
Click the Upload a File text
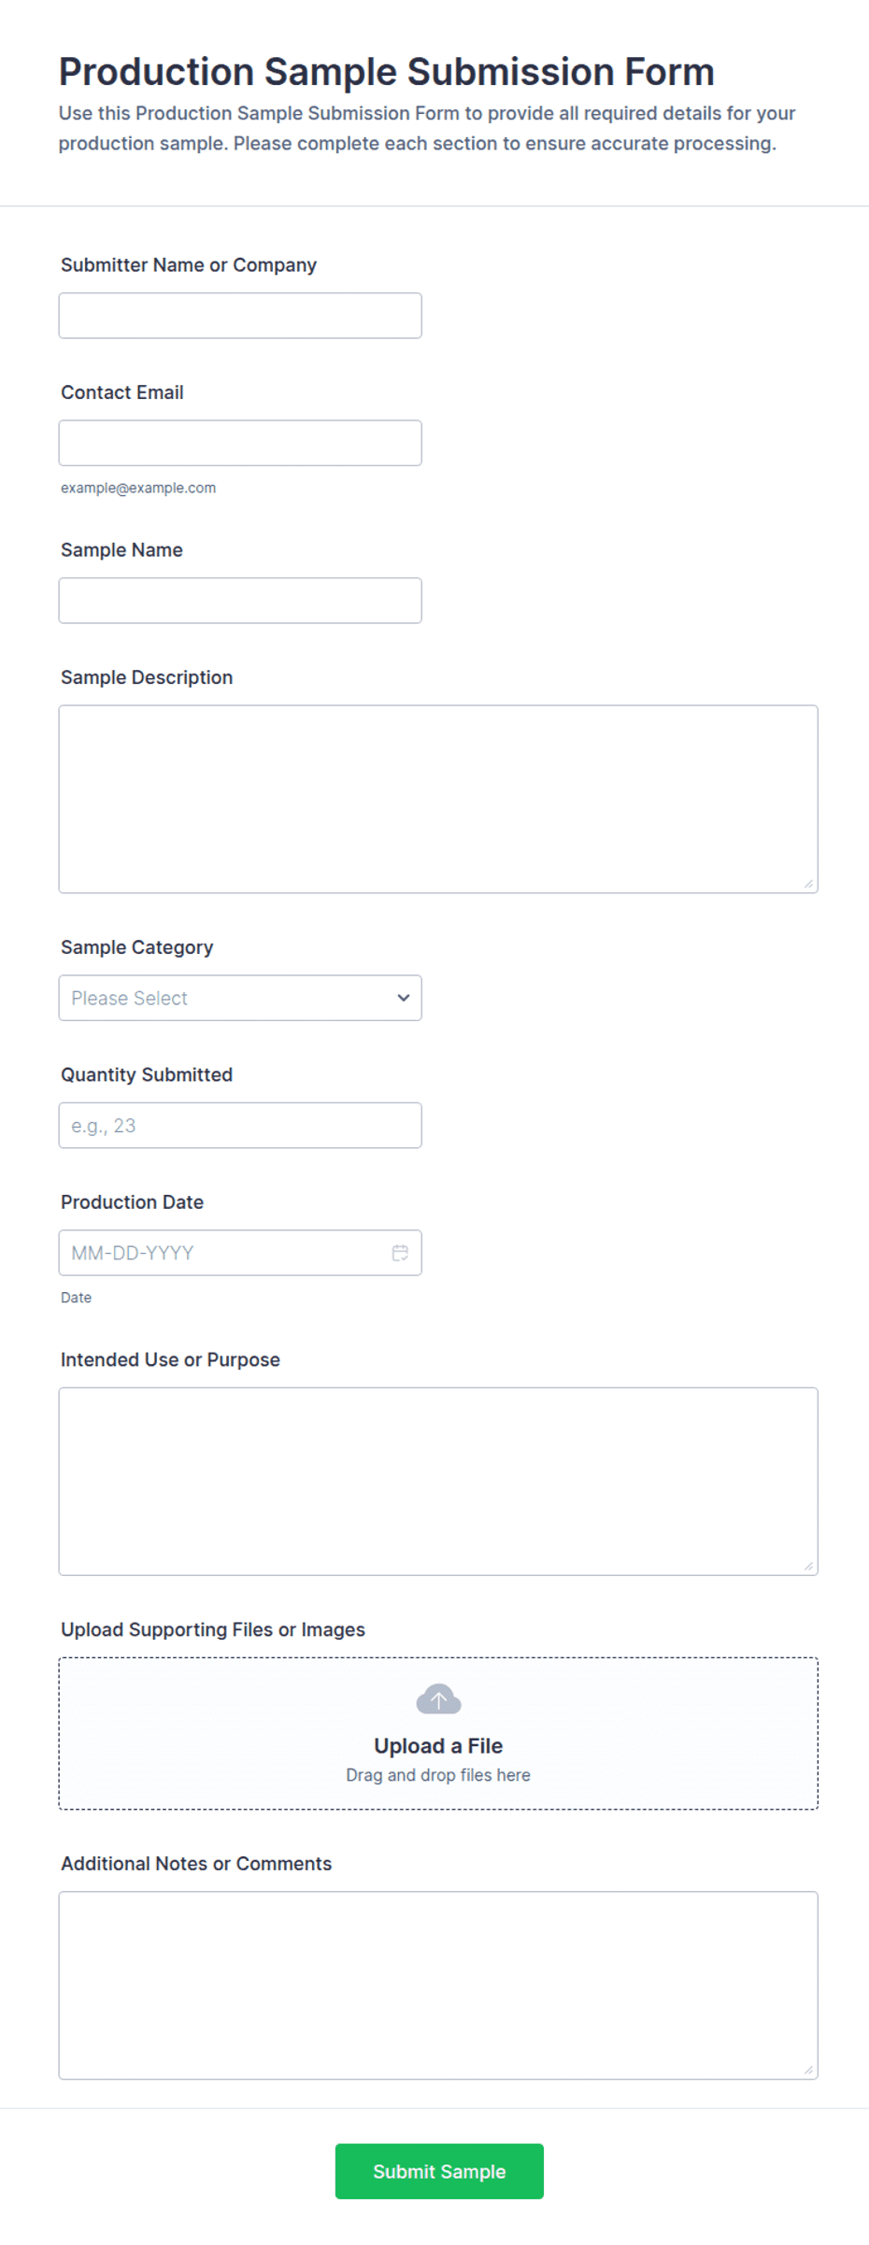click(438, 1746)
